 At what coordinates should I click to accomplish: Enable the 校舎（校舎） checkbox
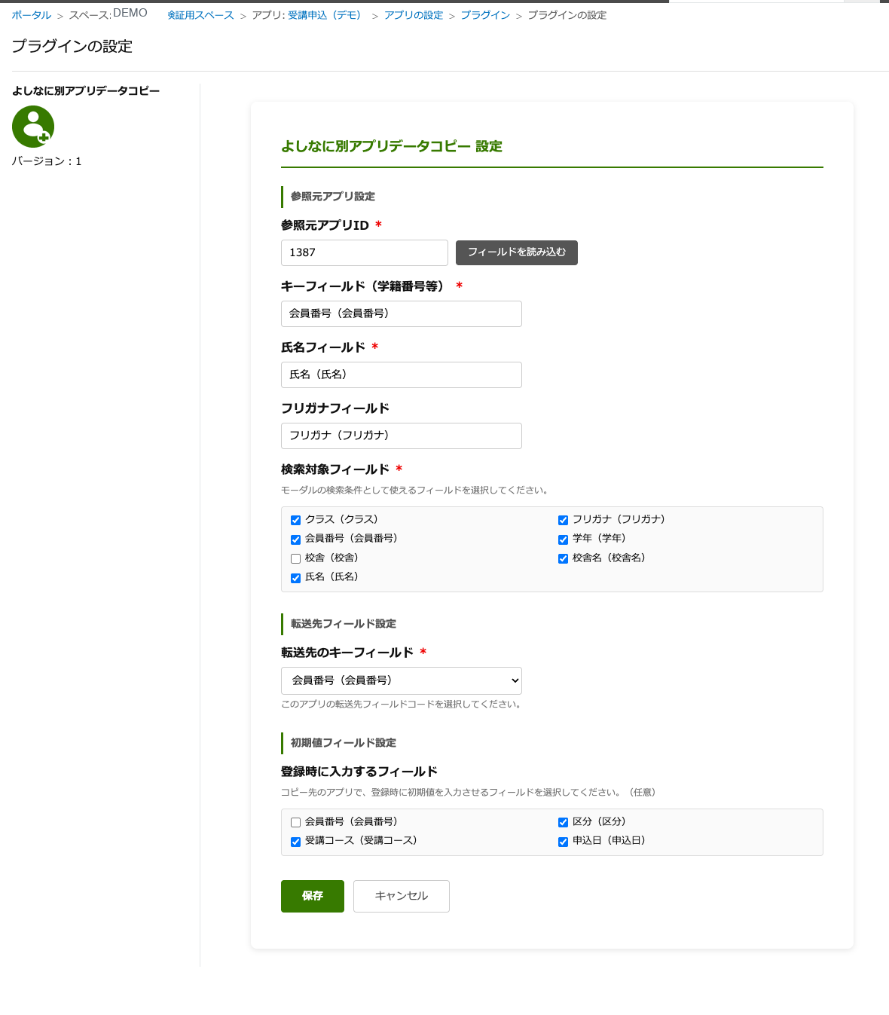point(295,558)
